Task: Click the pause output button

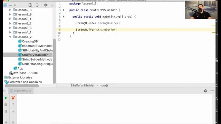Action: (6, 111)
